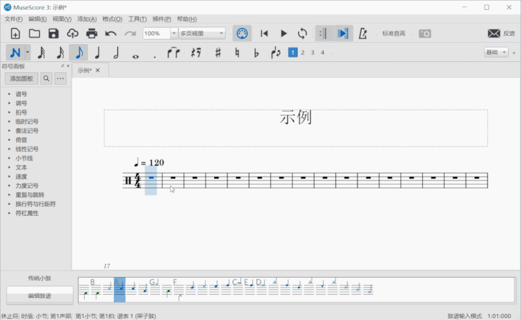Save the score with floppy disk icon

tap(53, 34)
